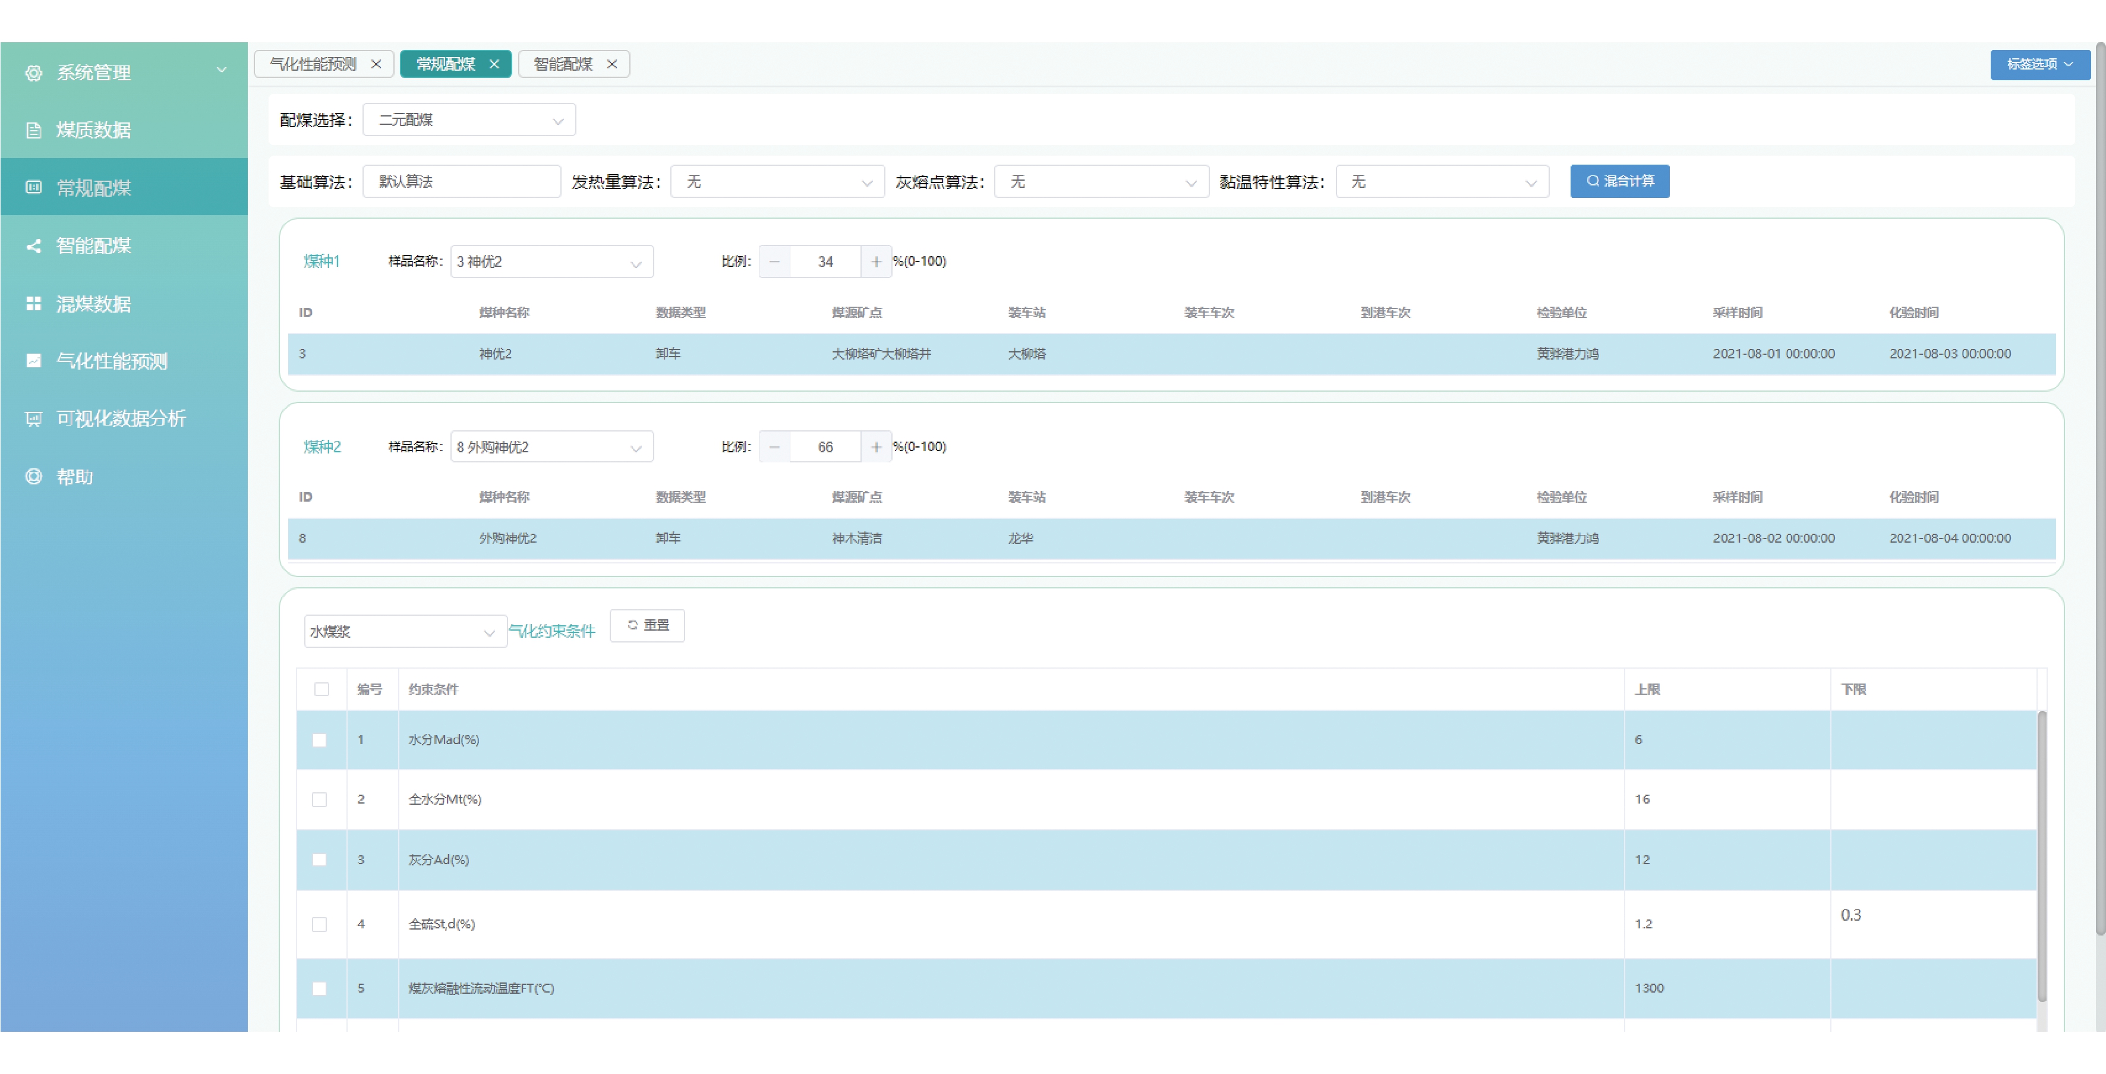Click the 基础算法 默认算法 input field
The width and height of the screenshot is (2106, 1074).
(x=462, y=182)
